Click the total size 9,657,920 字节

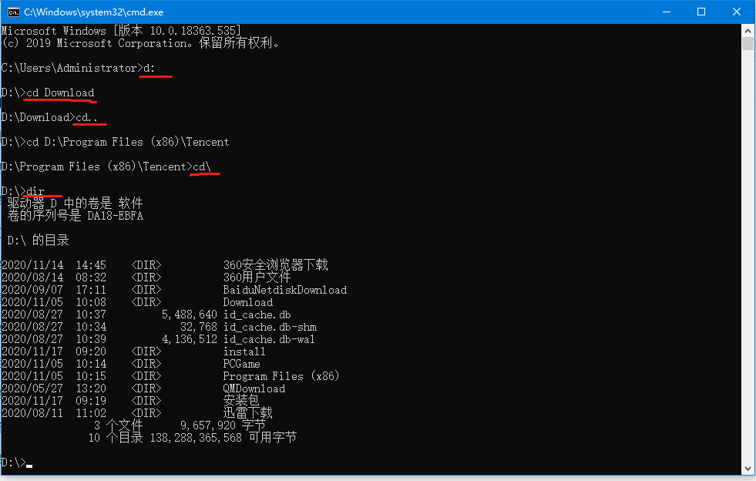click(x=223, y=425)
